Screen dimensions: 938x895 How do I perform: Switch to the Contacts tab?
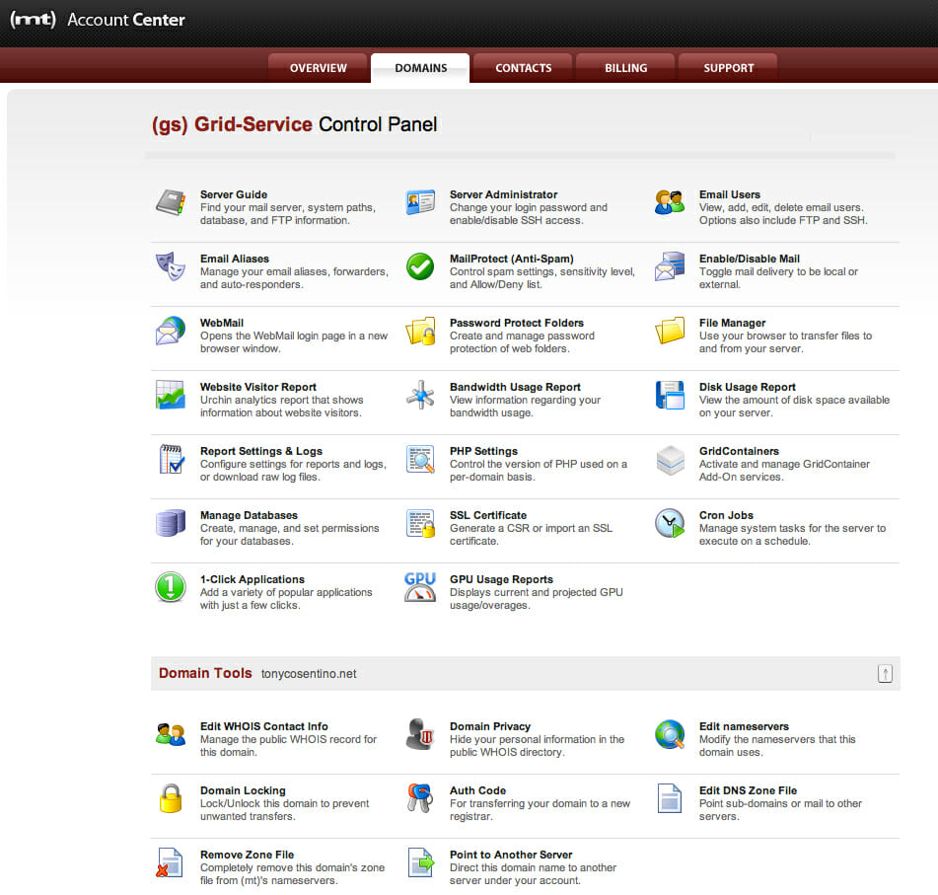click(x=523, y=68)
